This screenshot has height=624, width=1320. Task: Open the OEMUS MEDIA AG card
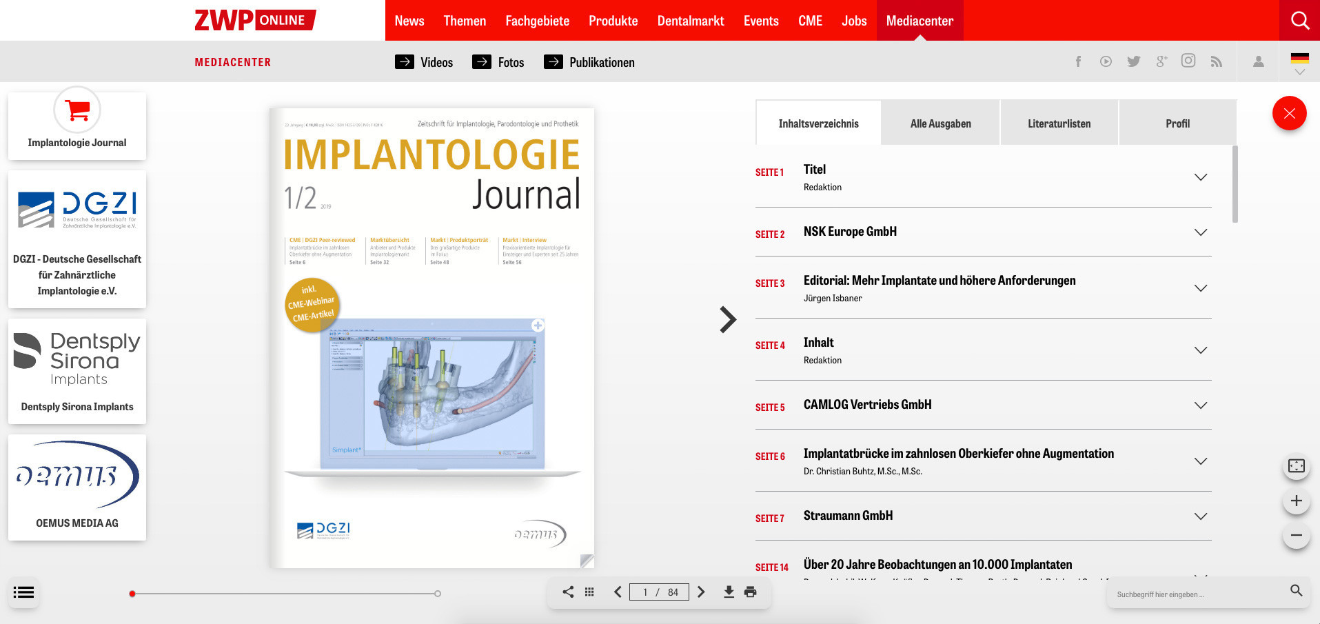tap(77, 487)
